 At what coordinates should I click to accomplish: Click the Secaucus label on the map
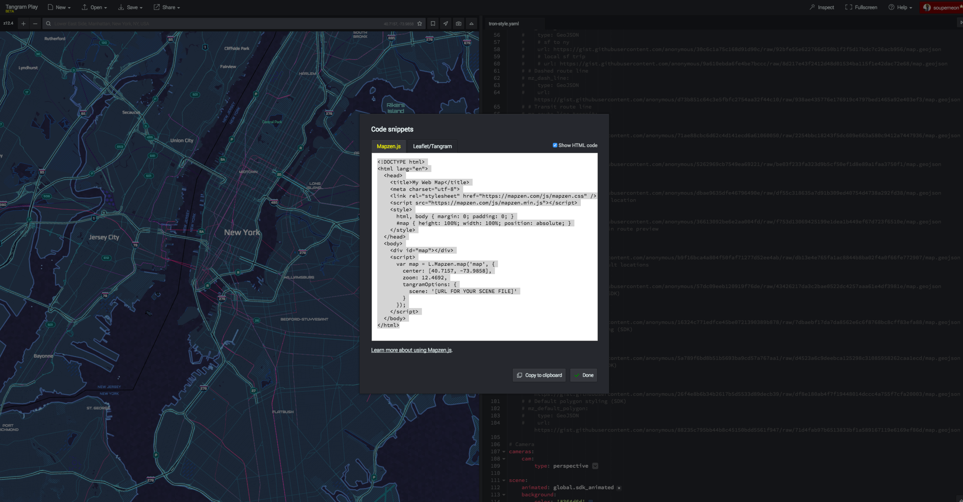[x=131, y=112]
